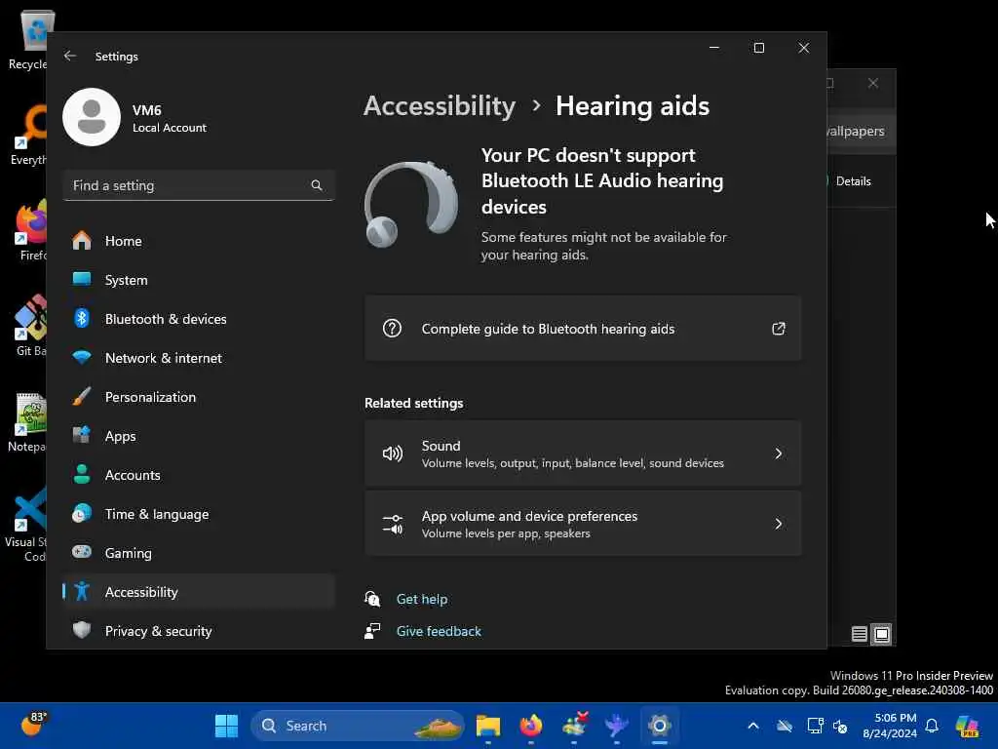Viewport: 998px width, 749px height.
Task: Focus the Find a setting search box
Action: (x=199, y=185)
